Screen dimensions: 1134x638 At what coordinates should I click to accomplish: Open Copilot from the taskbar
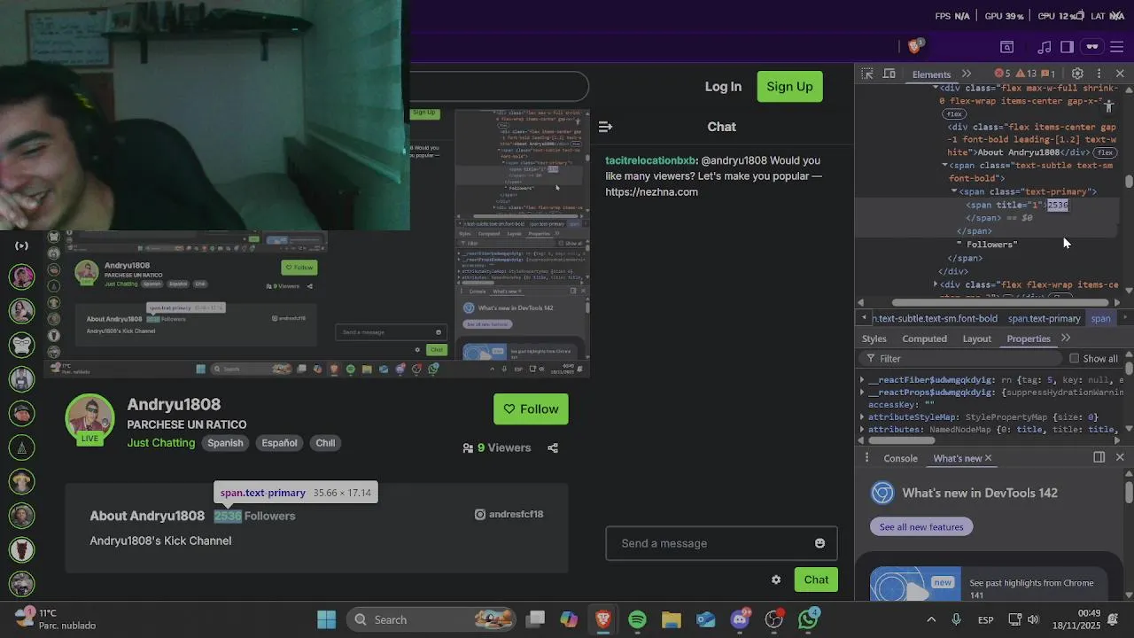[x=569, y=619]
